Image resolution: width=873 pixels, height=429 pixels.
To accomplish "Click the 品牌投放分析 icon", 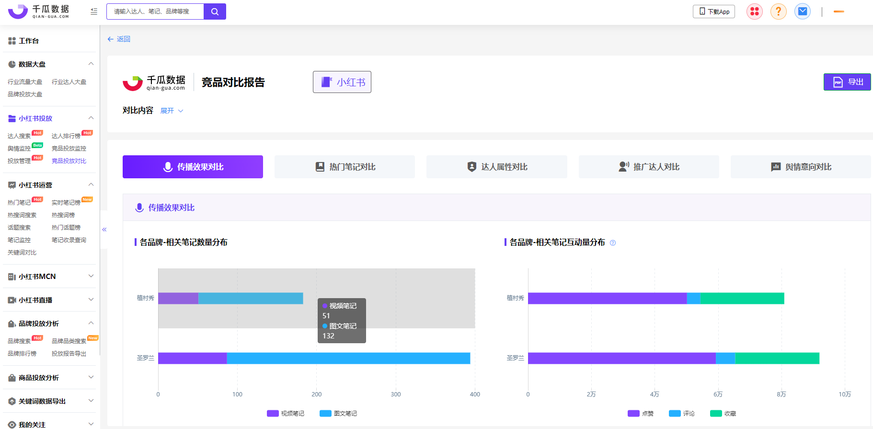I will click(12, 324).
